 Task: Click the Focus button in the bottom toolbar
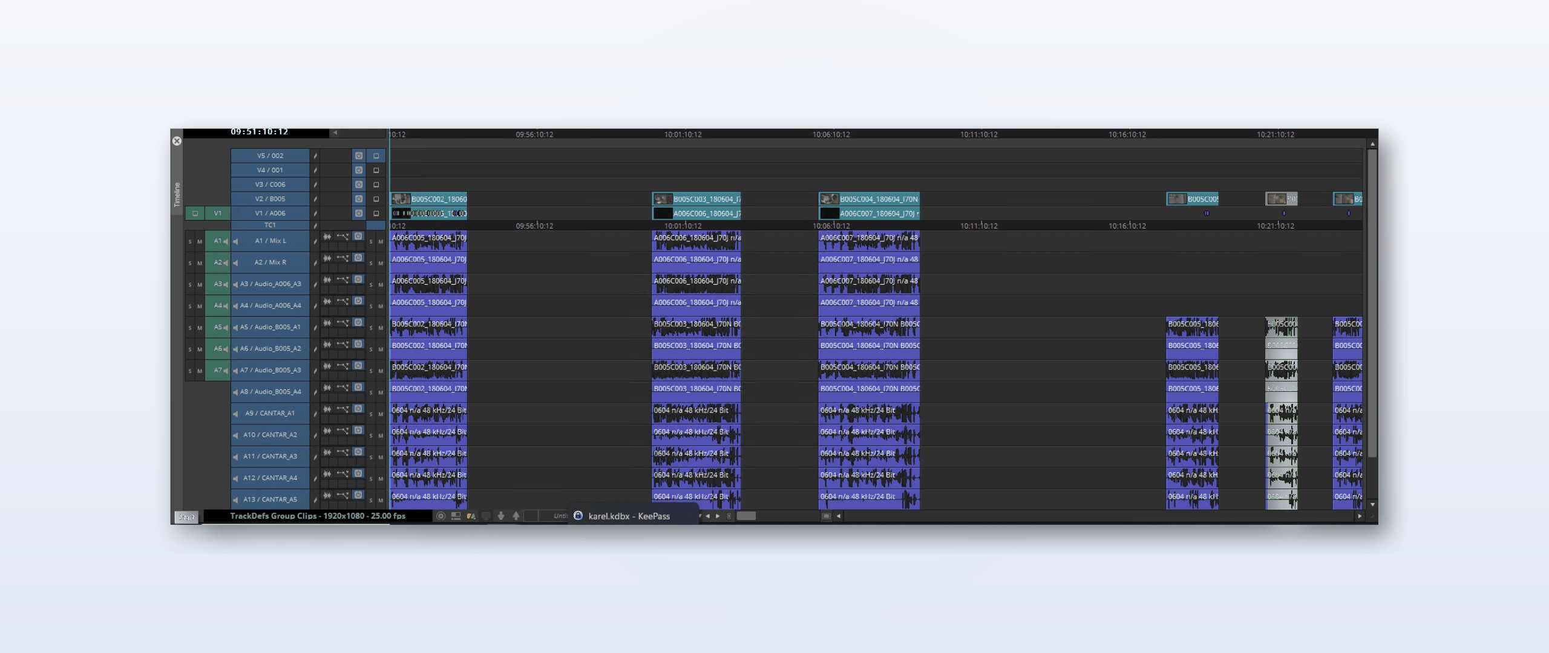(441, 516)
